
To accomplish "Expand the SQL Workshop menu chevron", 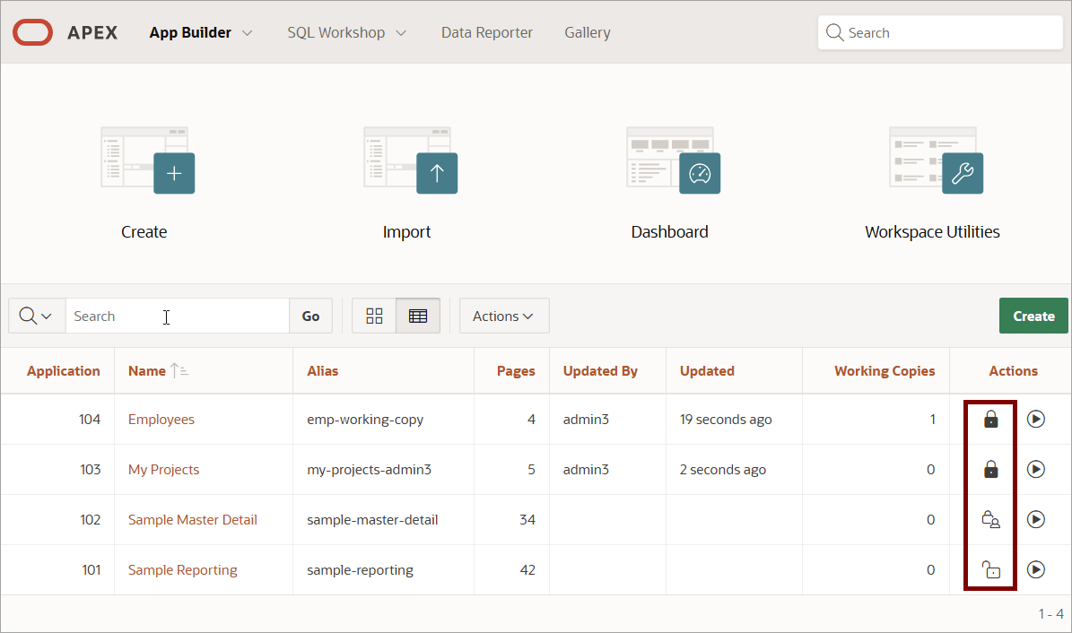I will pos(401,33).
